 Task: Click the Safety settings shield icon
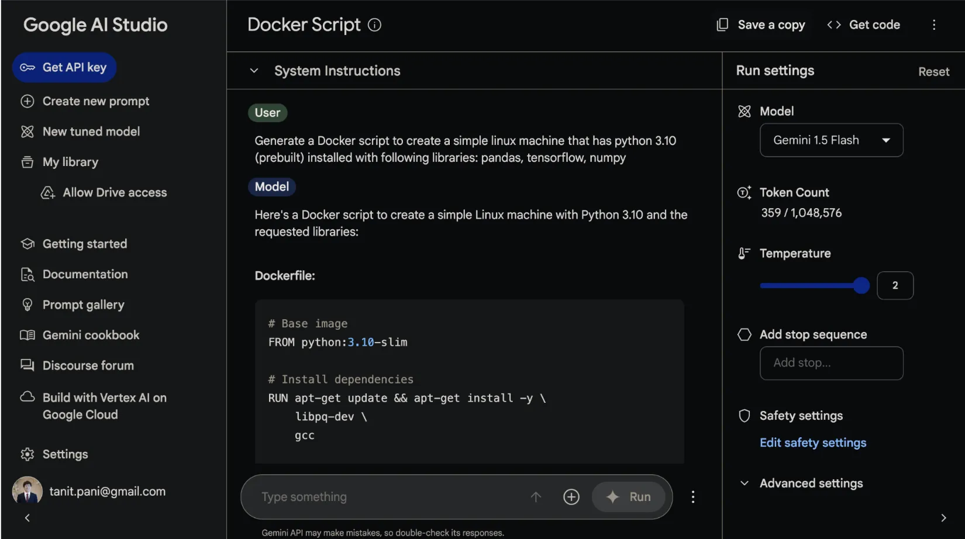click(745, 416)
